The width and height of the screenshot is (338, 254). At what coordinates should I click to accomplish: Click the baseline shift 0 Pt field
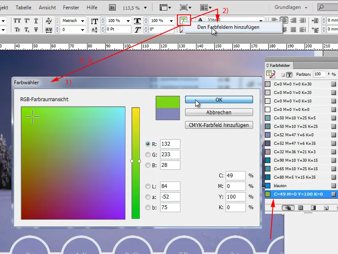pos(118,29)
